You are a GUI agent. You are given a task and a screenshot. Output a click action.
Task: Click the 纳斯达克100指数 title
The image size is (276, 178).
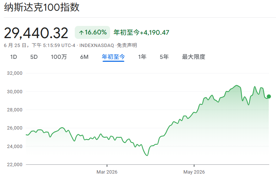click(x=42, y=7)
